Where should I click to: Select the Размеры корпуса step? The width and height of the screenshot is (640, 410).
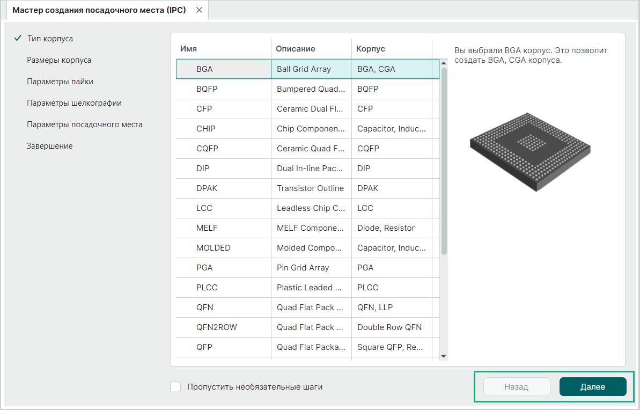59,60
